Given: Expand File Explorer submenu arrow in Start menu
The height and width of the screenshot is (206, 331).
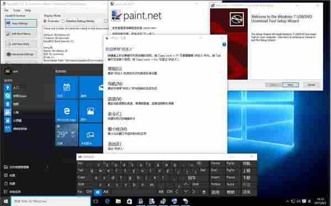Looking at the screenshot, I should click(47, 167).
